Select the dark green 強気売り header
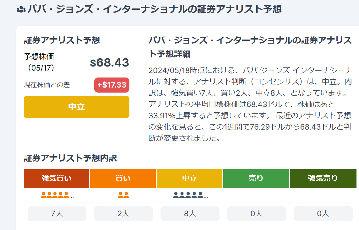 [323, 179]
